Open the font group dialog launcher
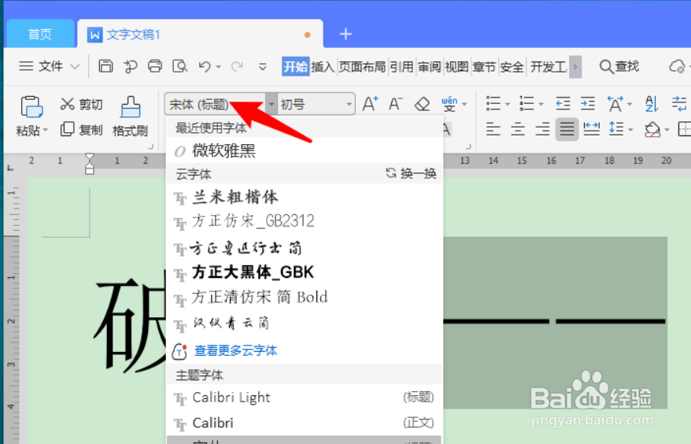Screen dimensions: 691x444 tap(468, 146)
